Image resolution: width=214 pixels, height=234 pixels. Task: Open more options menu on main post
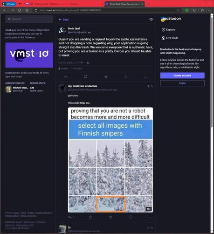(145, 77)
